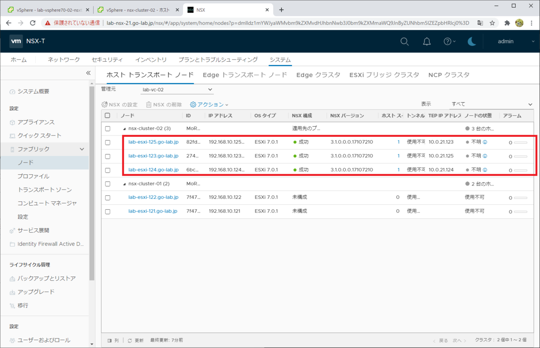Switch to Edge クラスタ tab

[x=318, y=75]
